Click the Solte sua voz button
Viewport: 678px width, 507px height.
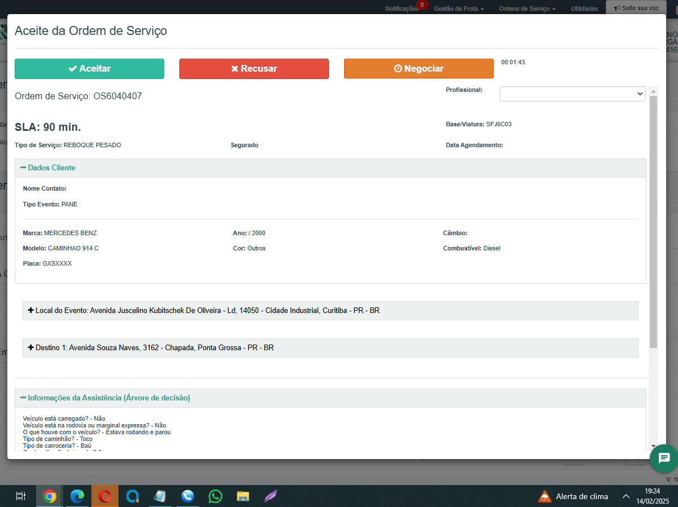click(636, 8)
